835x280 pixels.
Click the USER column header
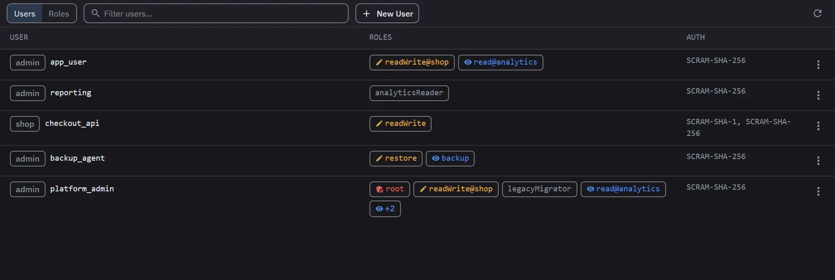click(x=19, y=37)
